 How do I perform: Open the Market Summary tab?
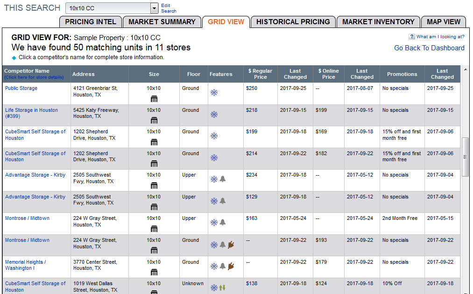[x=162, y=22]
